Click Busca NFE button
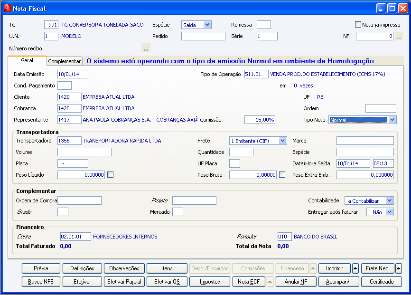This screenshot has width=411, height=295. [x=41, y=282]
